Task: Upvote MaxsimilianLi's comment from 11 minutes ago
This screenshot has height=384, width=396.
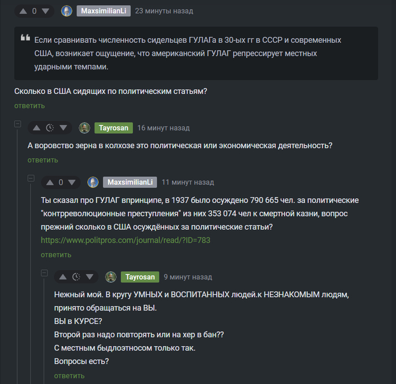Action: click(x=50, y=182)
